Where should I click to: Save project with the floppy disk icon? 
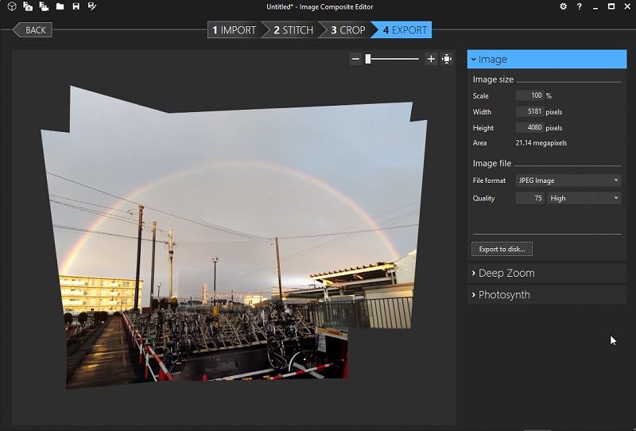[x=76, y=6]
